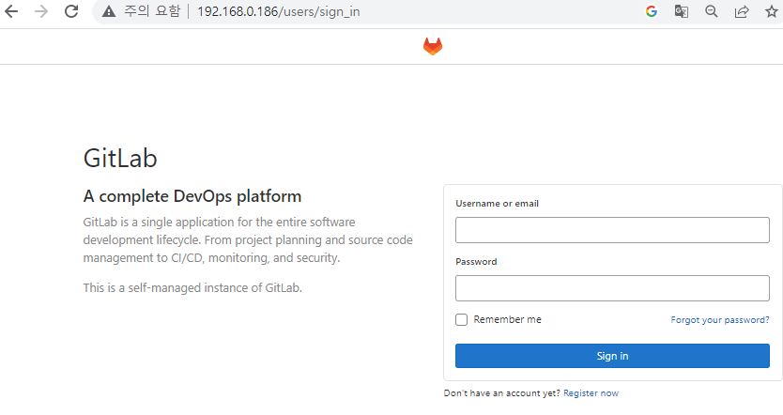The width and height of the screenshot is (783, 415).
Task: Select the address bar URL text
Action: coord(279,11)
